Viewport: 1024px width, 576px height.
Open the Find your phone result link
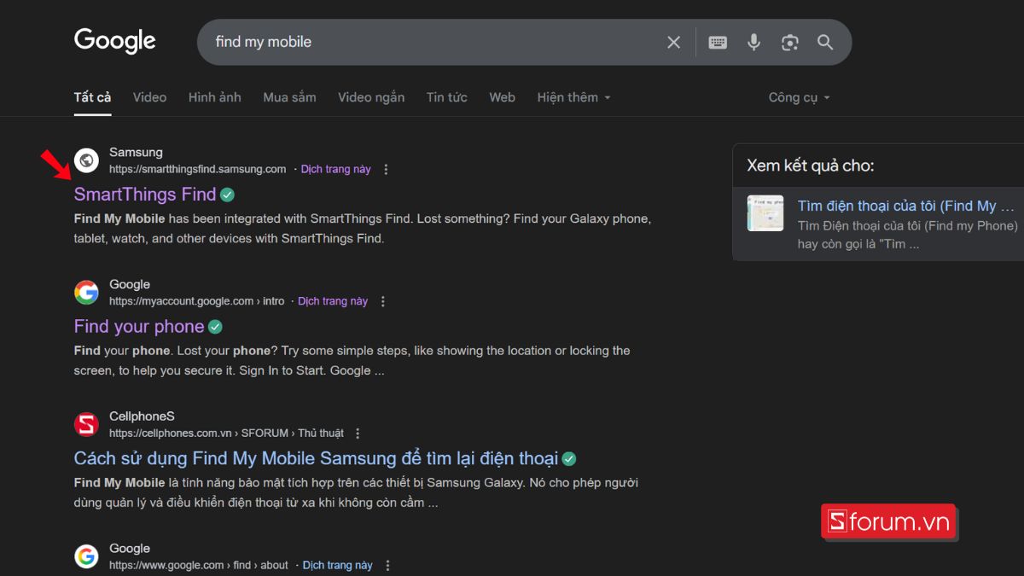139,327
